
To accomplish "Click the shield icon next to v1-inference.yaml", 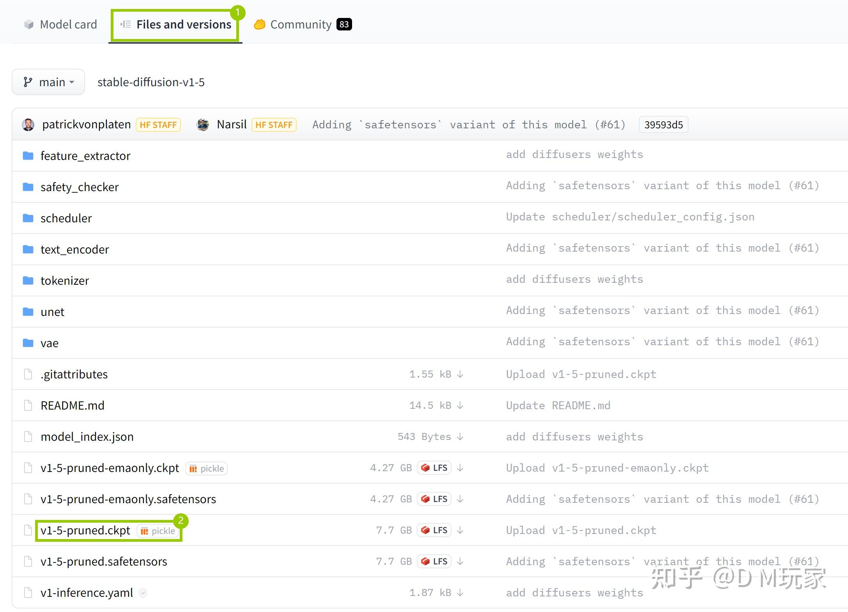I will (x=143, y=593).
